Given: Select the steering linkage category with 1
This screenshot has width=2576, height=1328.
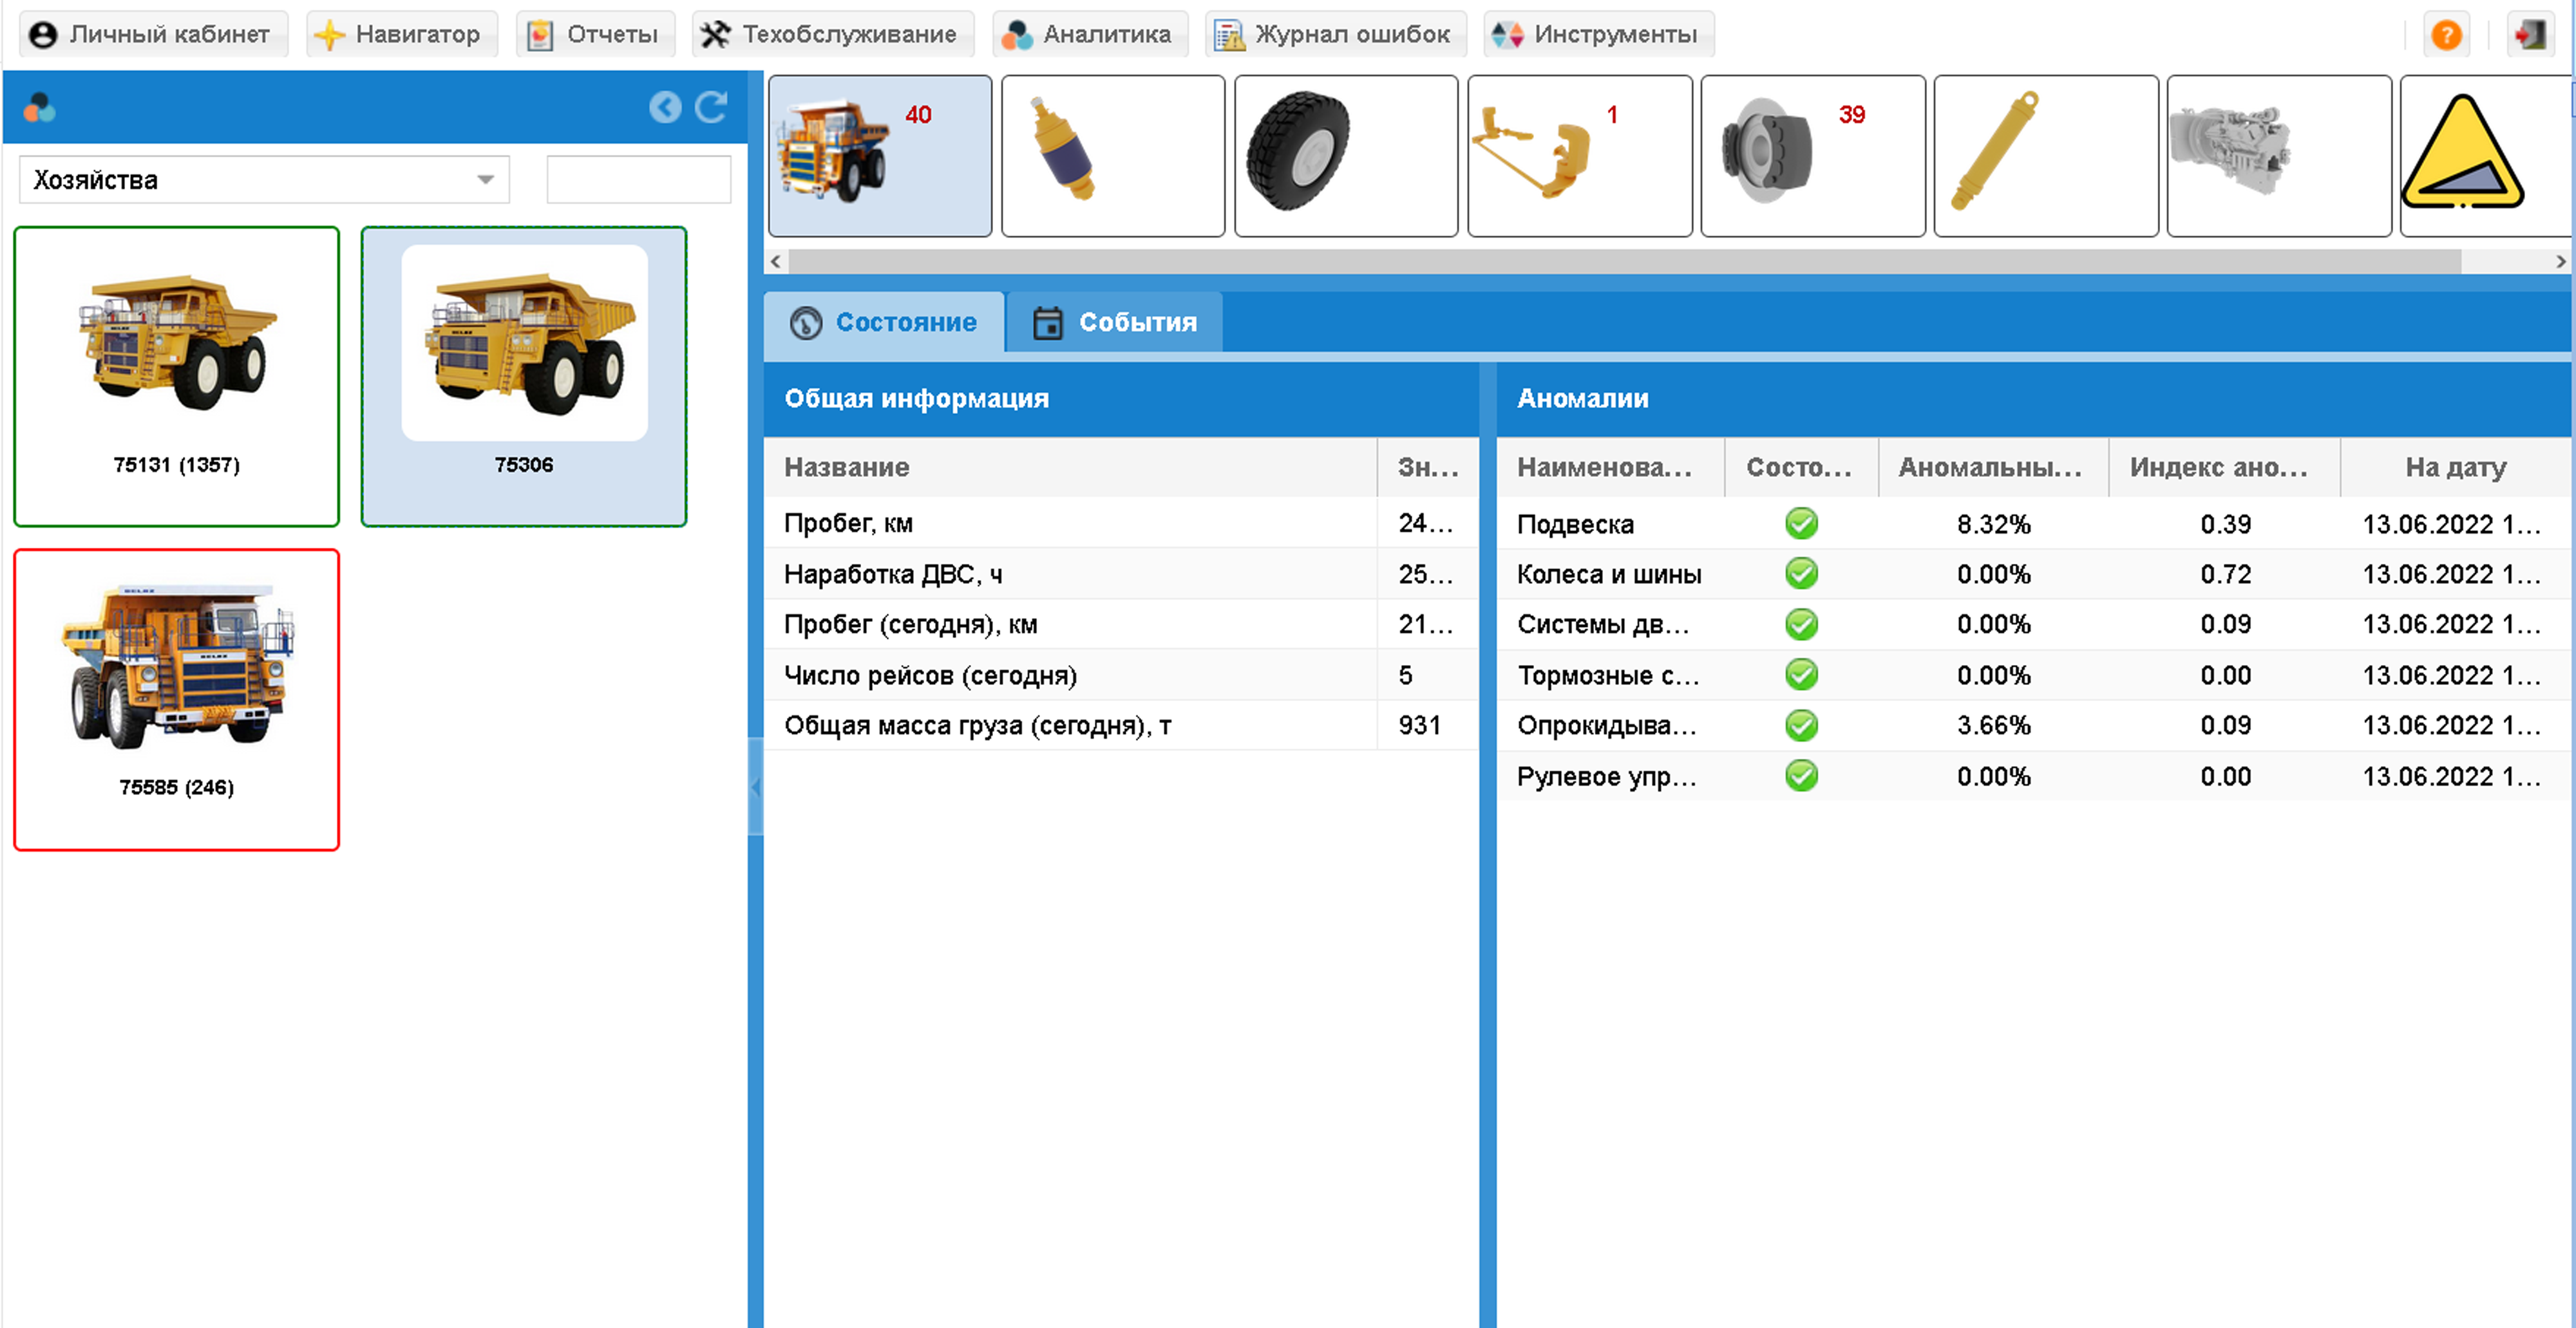Looking at the screenshot, I should (1580, 156).
